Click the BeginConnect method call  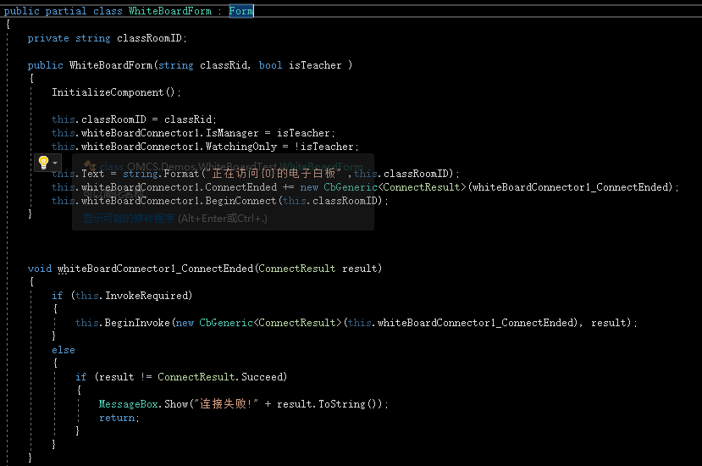[x=240, y=201]
